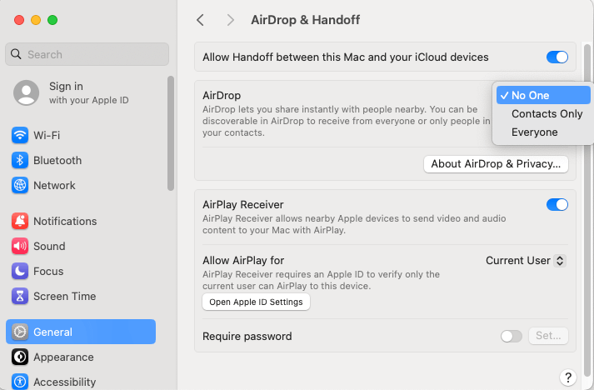The height and width of the screenshot is (390, 594).
Task: Turn off AirPlay Receiver toggle
Action: point(557,204)
